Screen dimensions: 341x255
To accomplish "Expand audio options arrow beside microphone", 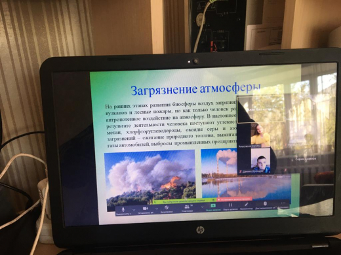I will (134, 210).
